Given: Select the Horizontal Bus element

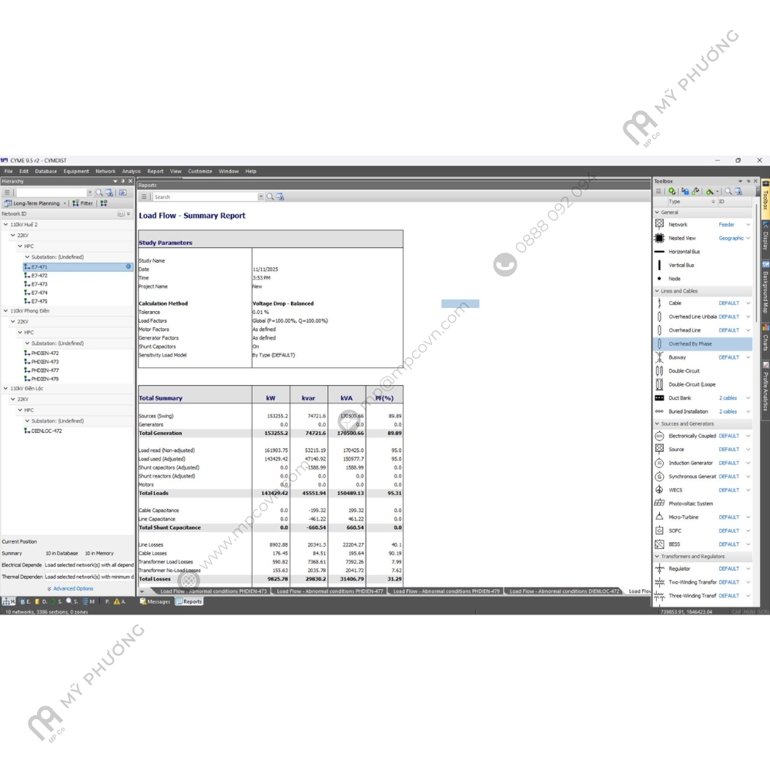Looking at the screenshot, I should coord(684,252).
